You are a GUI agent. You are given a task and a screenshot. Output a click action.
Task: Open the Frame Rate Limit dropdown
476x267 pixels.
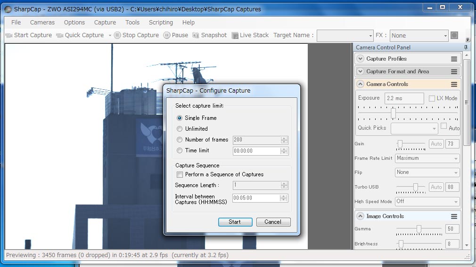[x=427, y=158]
